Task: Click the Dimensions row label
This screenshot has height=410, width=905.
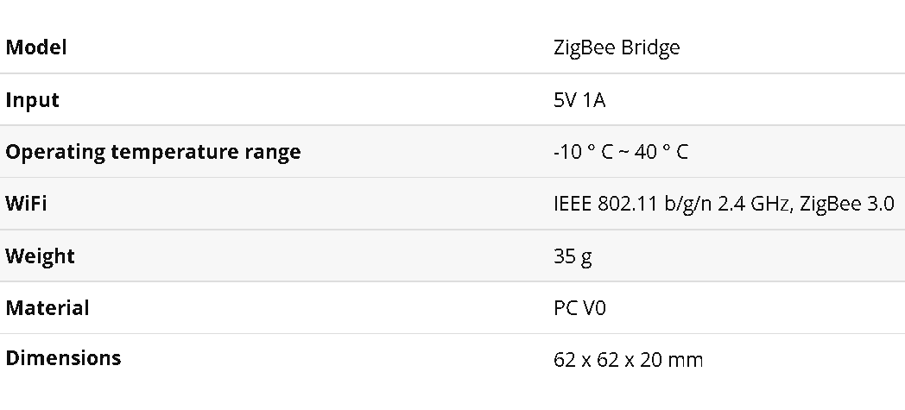Action: click(64, 358)
